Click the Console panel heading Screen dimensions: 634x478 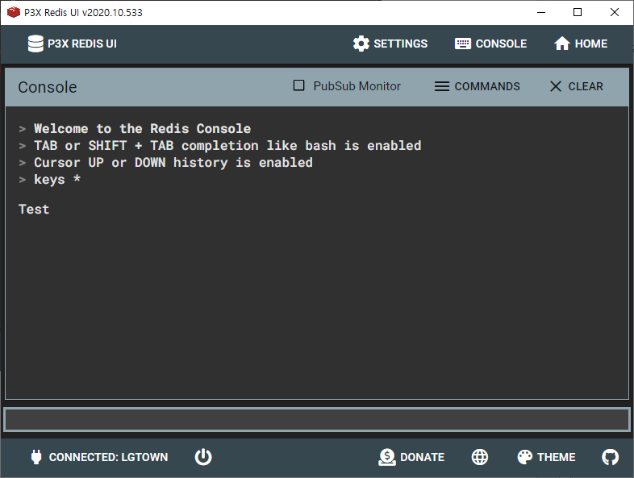coord(48,87)
